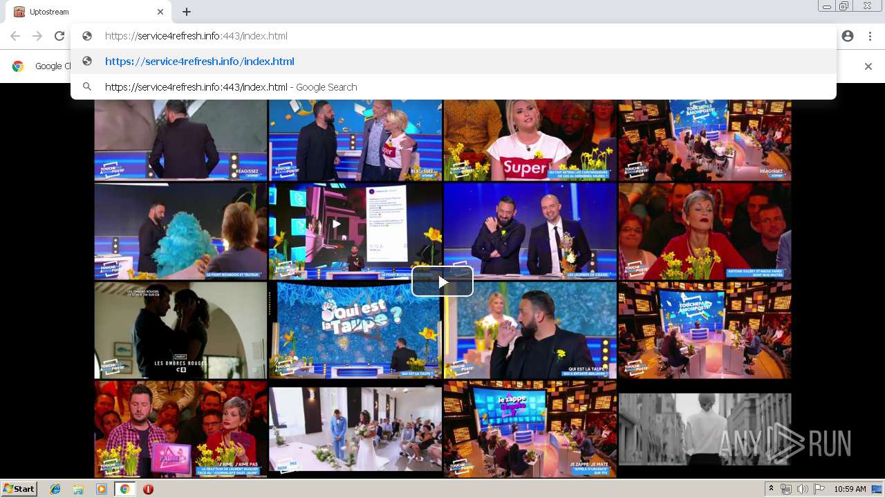The width and height of the screenshot is (885, 498).
Task: Restore down the Chrome window
Action: coord(844,6)
